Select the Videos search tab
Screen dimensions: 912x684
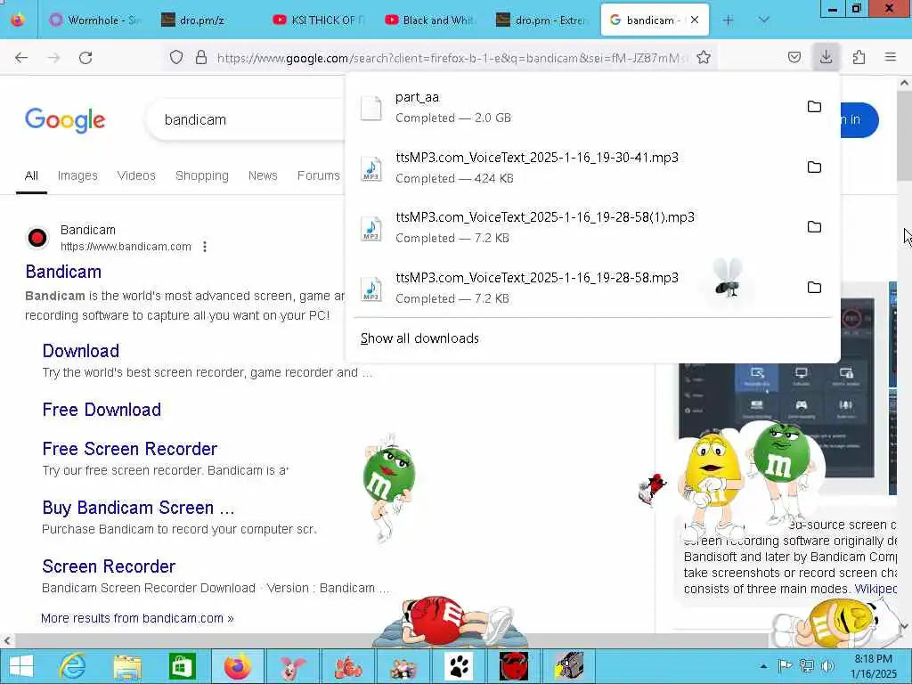click(136, 175)
